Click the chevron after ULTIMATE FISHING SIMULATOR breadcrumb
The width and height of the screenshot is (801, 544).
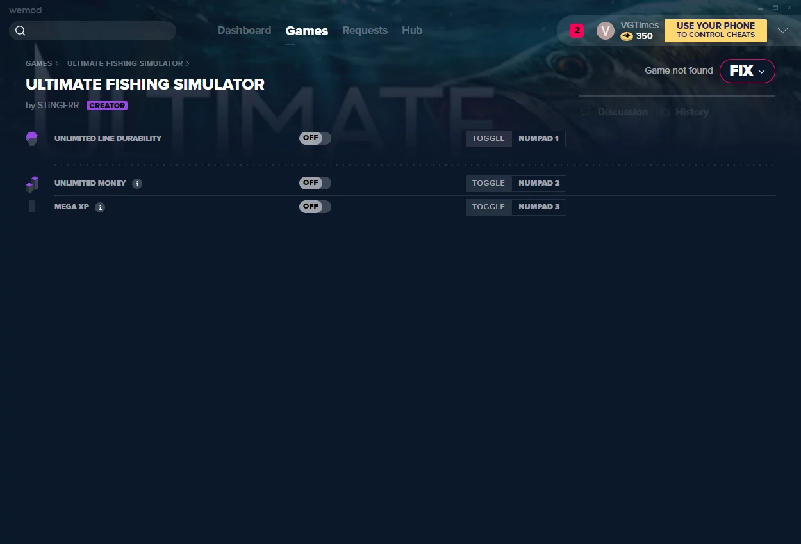click(188, 64)
